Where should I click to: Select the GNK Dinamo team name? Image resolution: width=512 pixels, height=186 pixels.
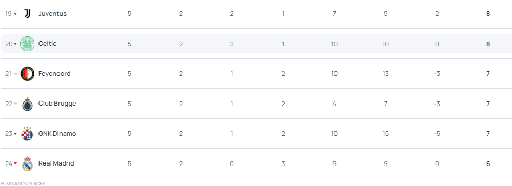[x=57, y=133]
